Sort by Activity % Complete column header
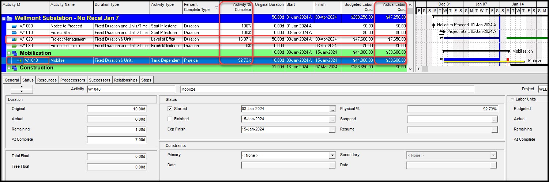 [236, 7]
